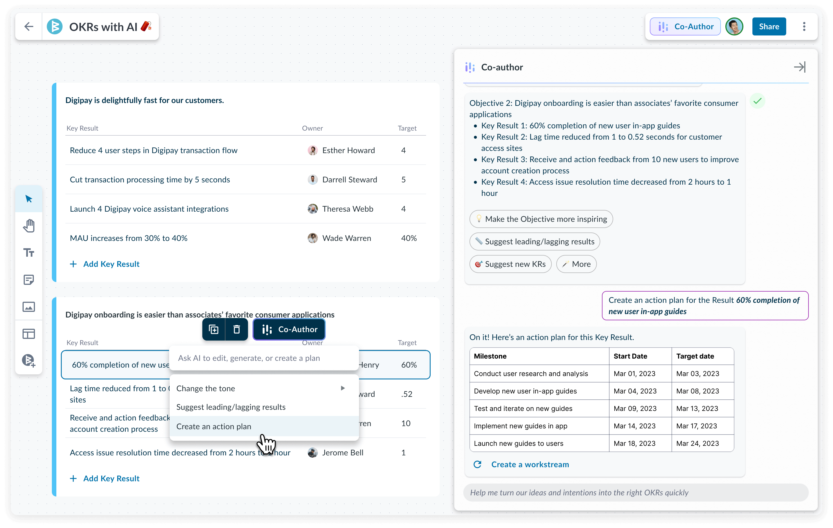
Task: Open the Co-Author panel from top bar
Action: coord(685,27)
